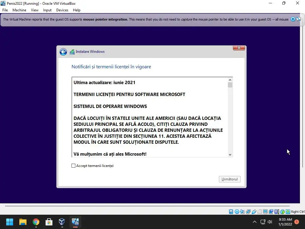Click the keyboard capture green arrow icon
The height and width of the screenshot is (229, 305).
pos(288,212)
